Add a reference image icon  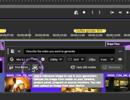pyautogui.click(x=35, y=67)
